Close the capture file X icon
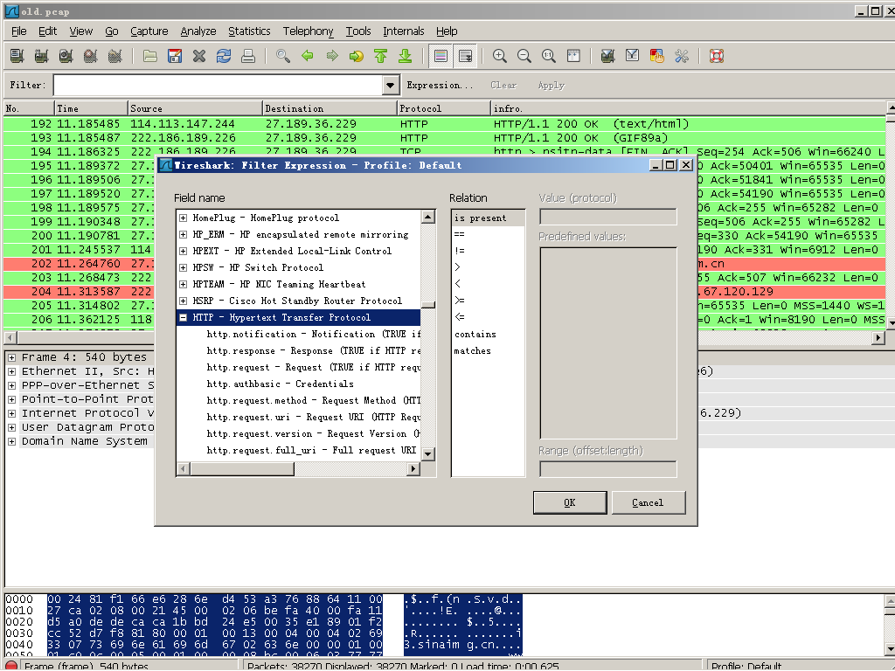The height and width of the screenshot is (671, 895). point(198,56)
